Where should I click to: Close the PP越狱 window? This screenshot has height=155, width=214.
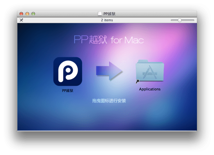coord(21,14)
